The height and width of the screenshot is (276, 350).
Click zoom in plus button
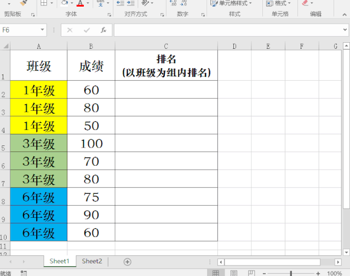click(x=318, y=273)
